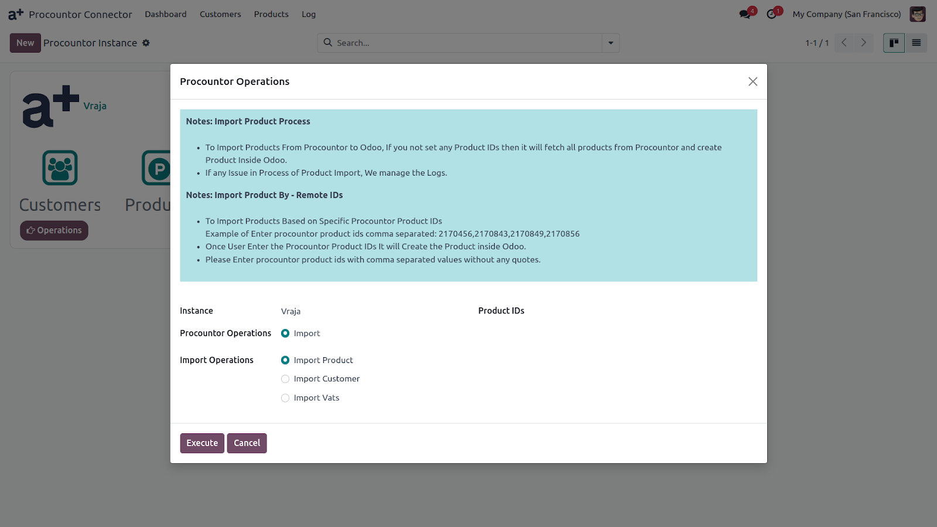Go to next record page arrow
Image resolution: width=937 pixels, height=527 pixels.
(863, 43)
